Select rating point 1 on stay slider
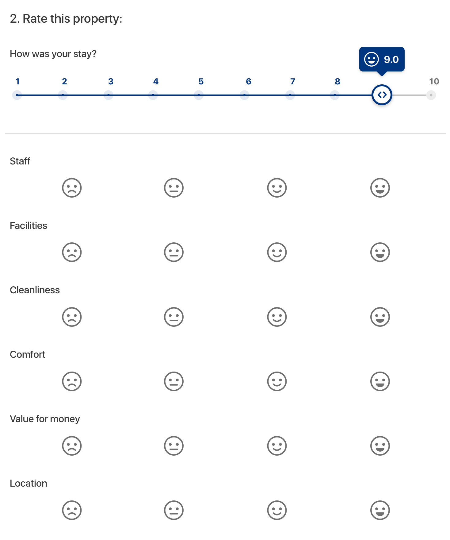Image resolution: width=450 pixels, height=540 pixels. (x=17, y=95)
